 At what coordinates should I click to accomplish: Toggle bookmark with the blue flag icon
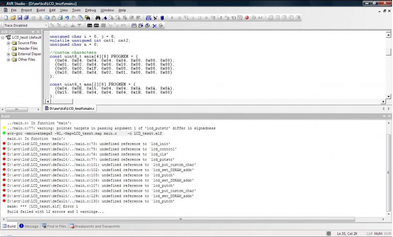pos(105,18)
